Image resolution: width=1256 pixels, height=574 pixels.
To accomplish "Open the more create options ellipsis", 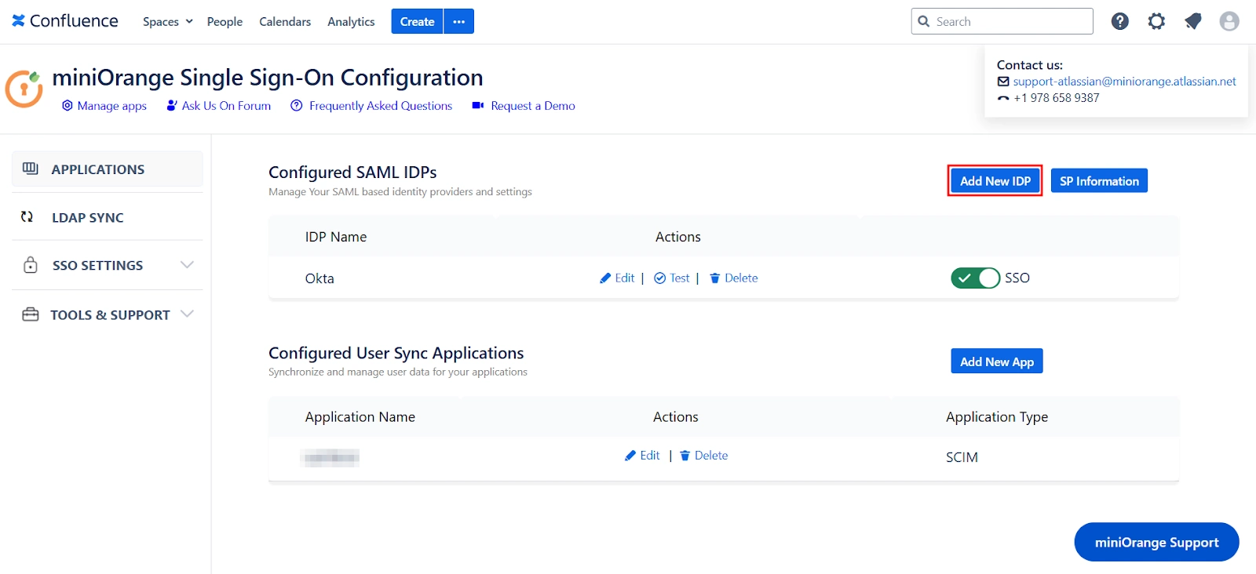I will coord(459,21).
